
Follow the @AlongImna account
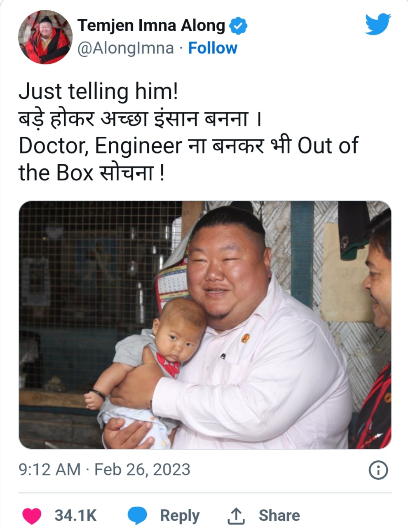[213, 48]
